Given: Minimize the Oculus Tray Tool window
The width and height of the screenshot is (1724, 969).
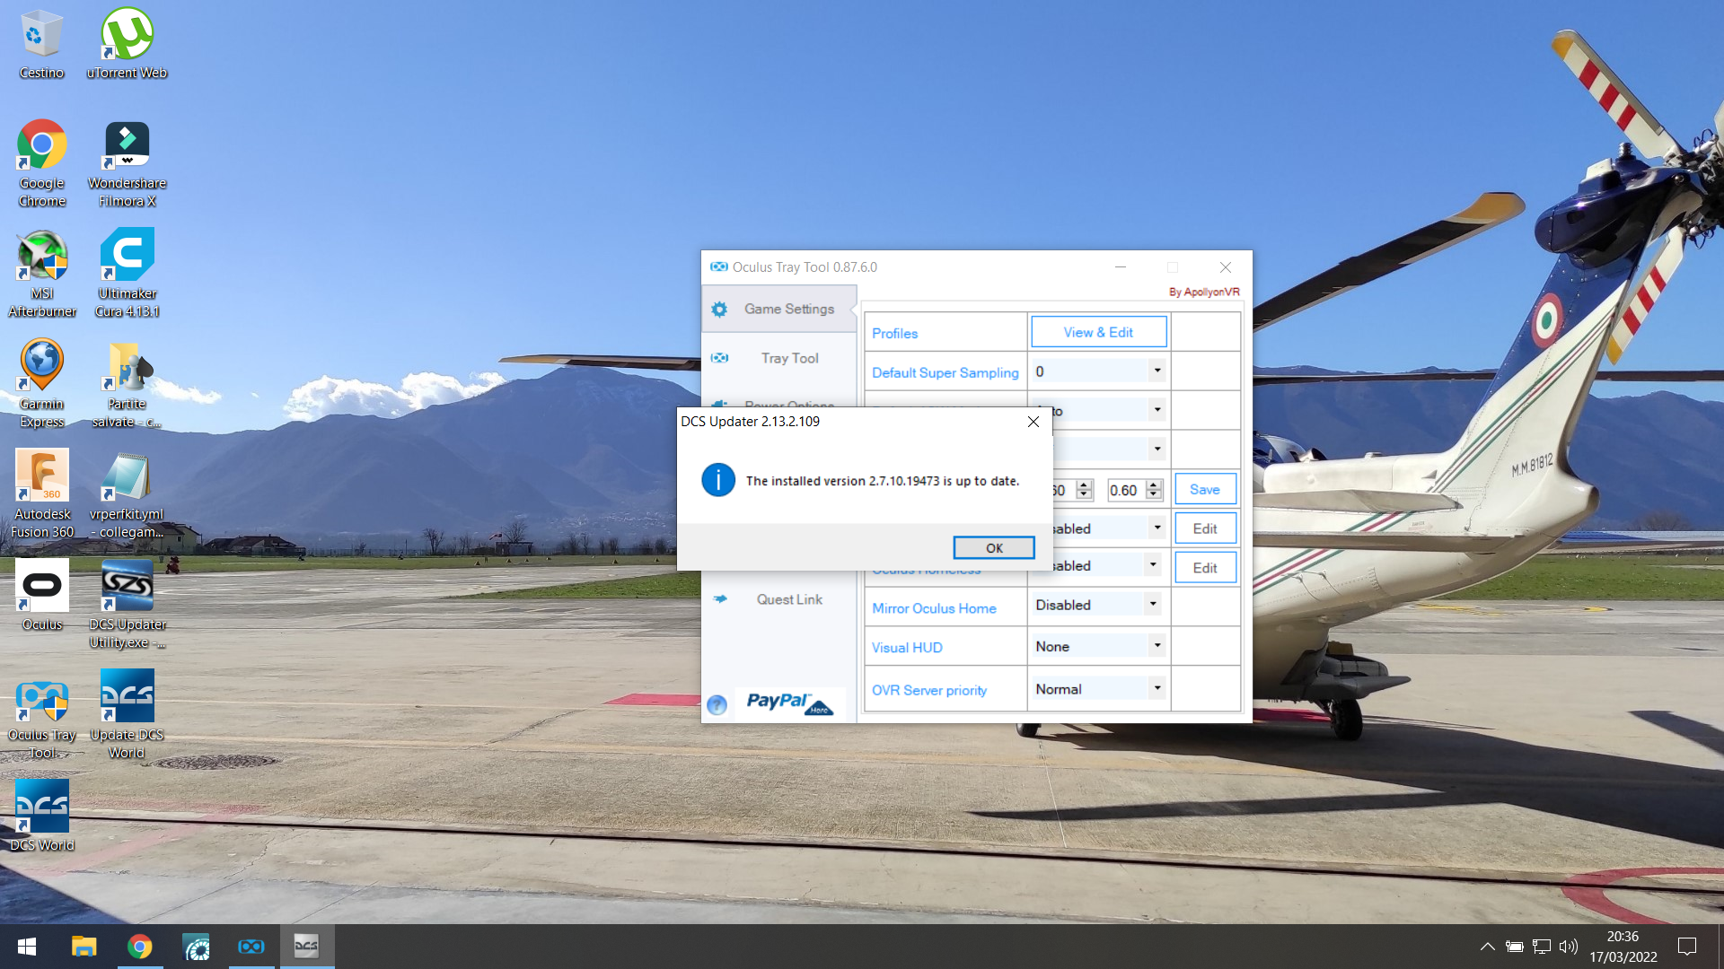Looking at the screenshot, I should point(1120,267).
